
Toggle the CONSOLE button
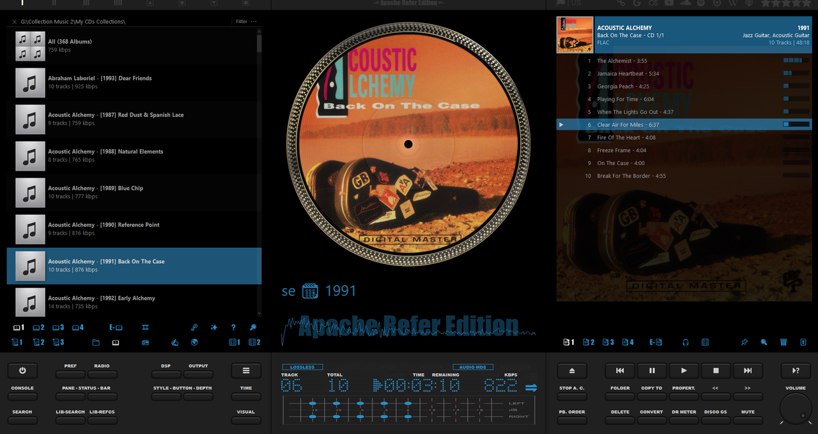tap(22, 396)
